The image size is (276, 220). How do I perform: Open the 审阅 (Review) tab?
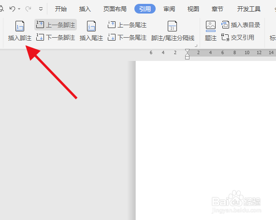click(169, 9)
